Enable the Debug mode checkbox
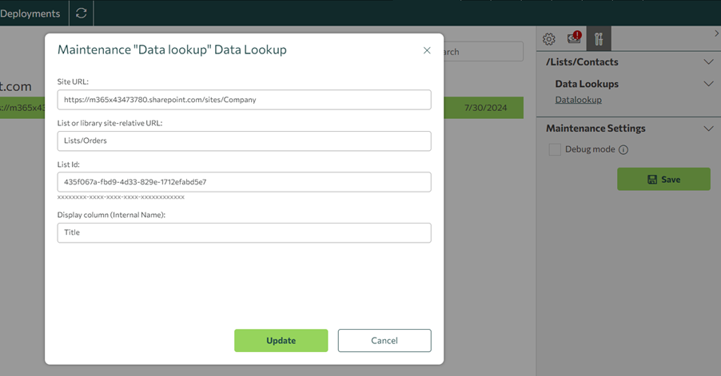The height and width of the screenshot is (376, 721). pos(555,149)
